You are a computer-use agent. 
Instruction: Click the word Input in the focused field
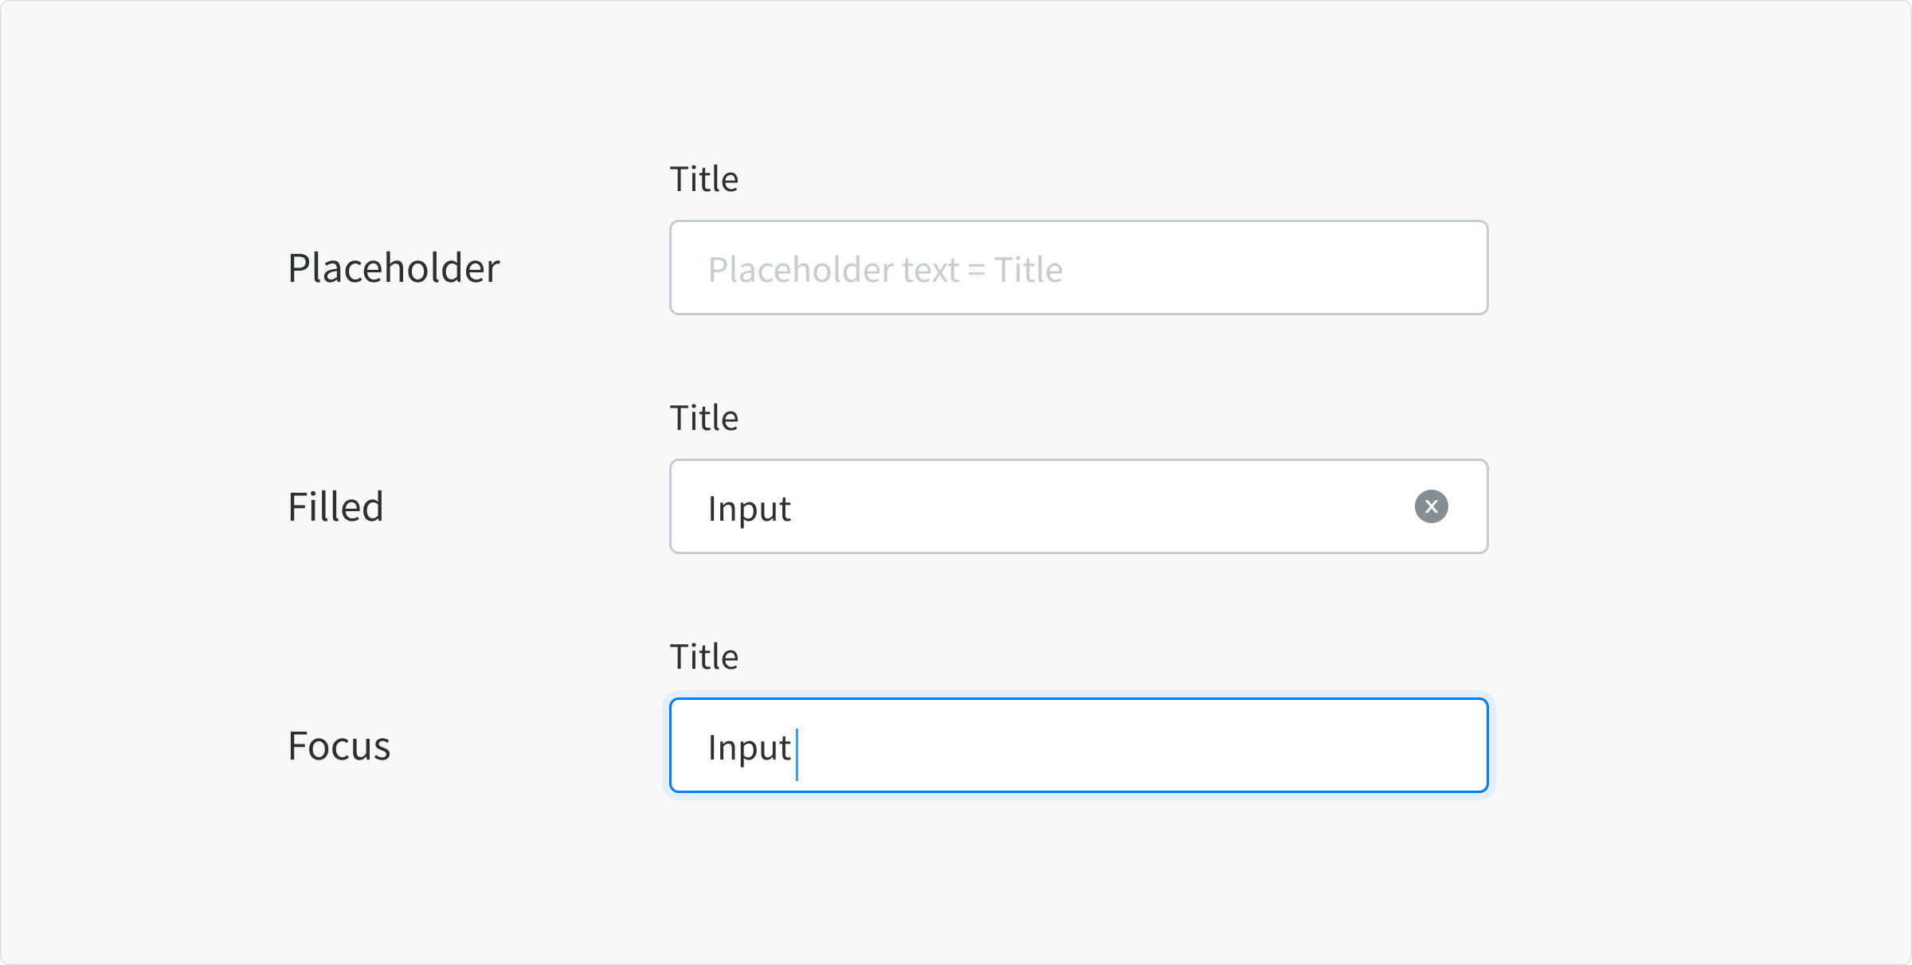click(749, 748)
